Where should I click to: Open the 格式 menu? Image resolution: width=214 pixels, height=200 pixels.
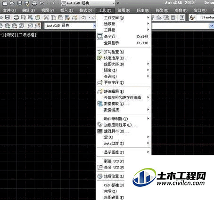[86, 10]
